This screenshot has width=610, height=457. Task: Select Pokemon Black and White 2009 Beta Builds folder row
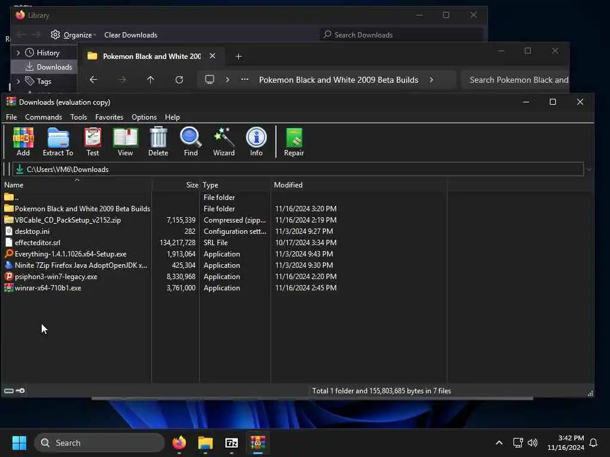point(77,209)
